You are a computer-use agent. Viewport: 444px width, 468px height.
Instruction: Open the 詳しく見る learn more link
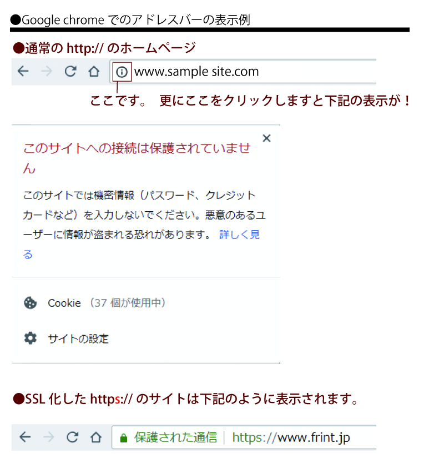[142, 244]
